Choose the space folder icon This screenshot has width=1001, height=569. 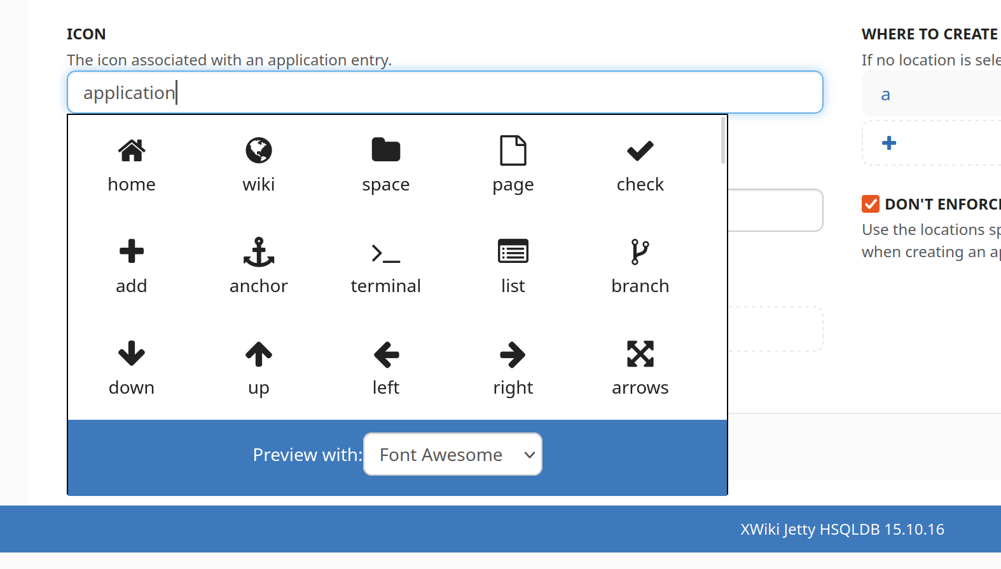tap(386, 151)
